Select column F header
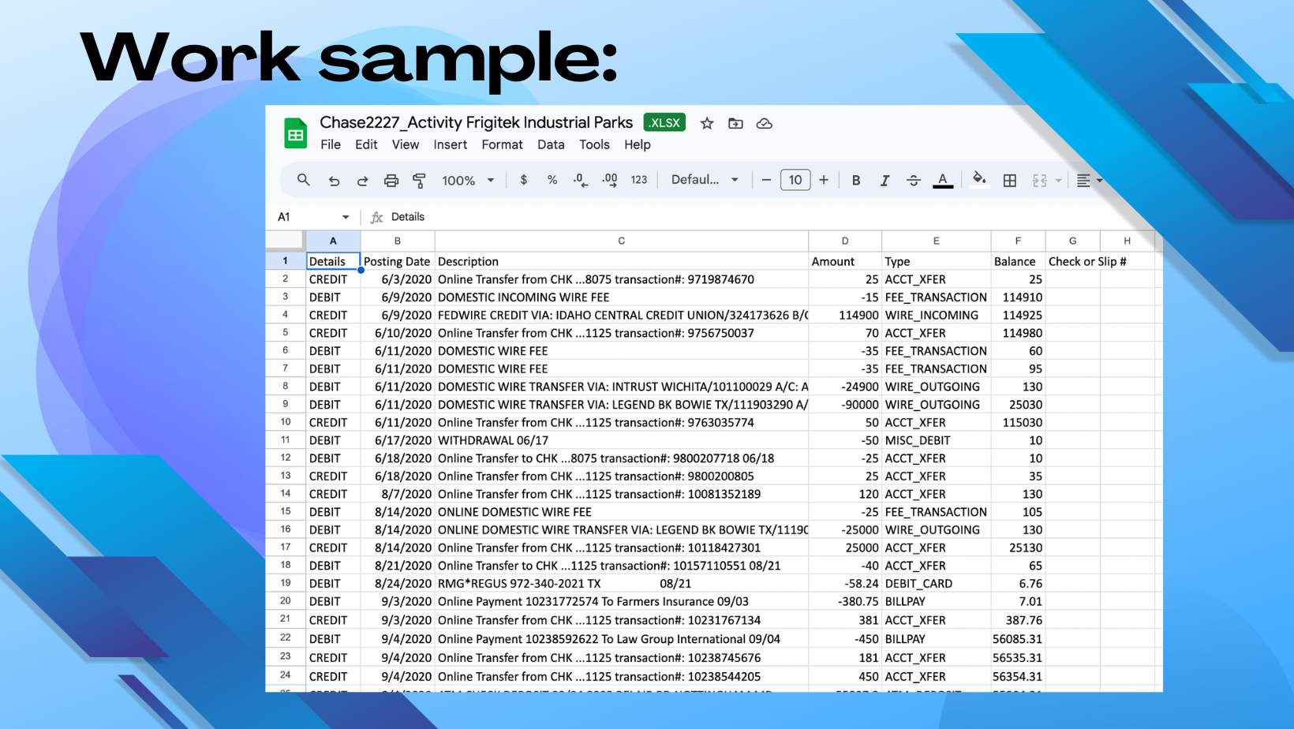 pyautogui.click(x=1018, y=241)
